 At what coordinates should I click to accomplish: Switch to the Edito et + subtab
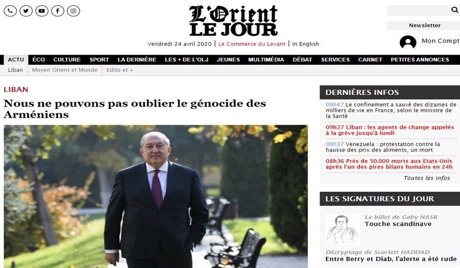coord(120,70)
